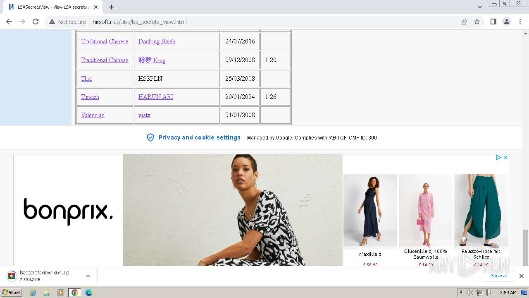Select the LSASecretsView browser tab
The width and height of the screenshot is (529, 298).
click(53, 7)
